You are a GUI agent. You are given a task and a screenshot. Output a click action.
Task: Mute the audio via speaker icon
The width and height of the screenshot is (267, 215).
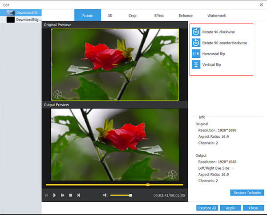(105, 195)
